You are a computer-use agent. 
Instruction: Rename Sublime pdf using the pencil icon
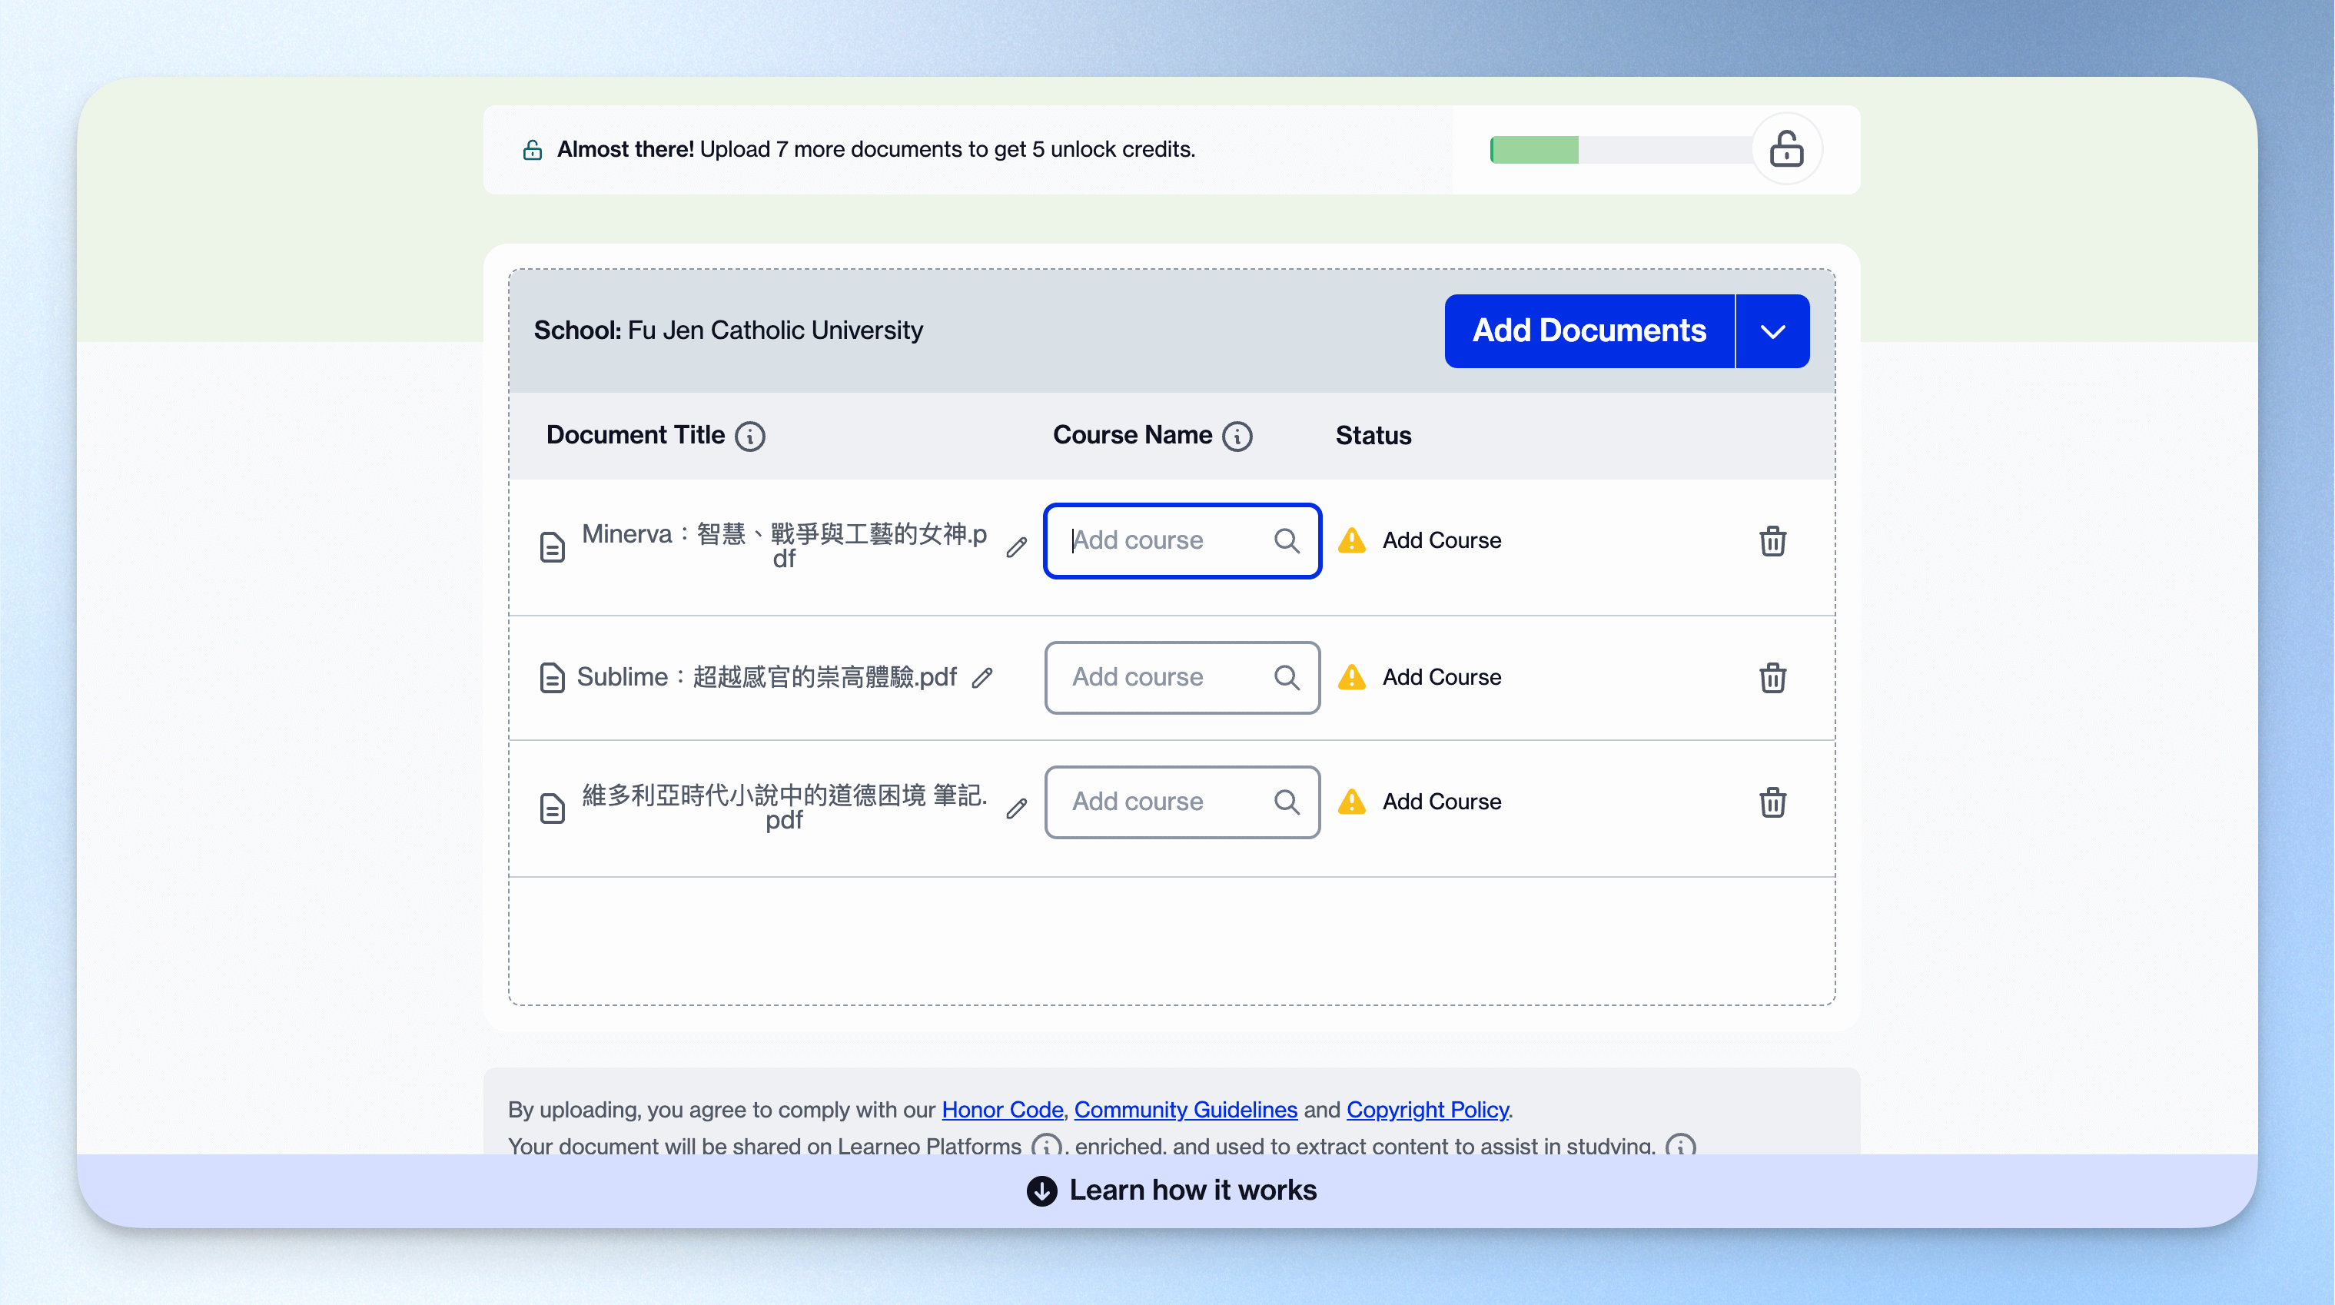point(982,678)
